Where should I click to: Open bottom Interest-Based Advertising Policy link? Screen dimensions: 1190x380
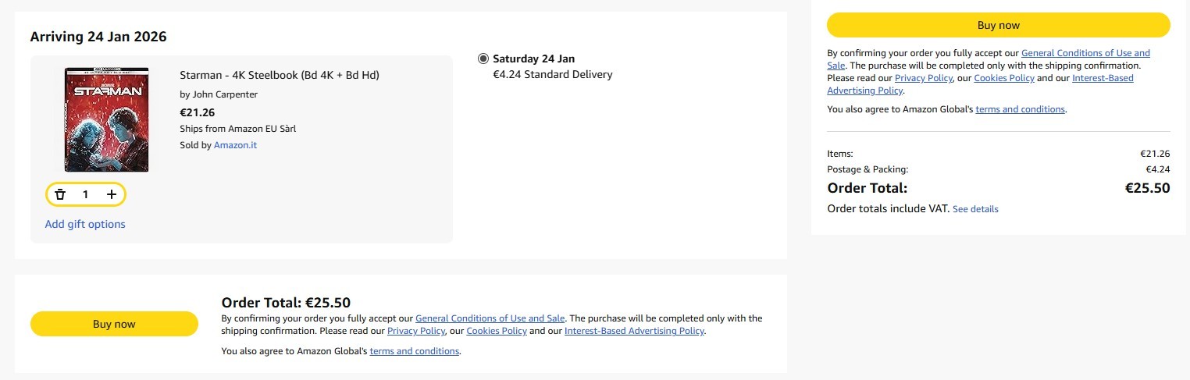coord(634,331)
